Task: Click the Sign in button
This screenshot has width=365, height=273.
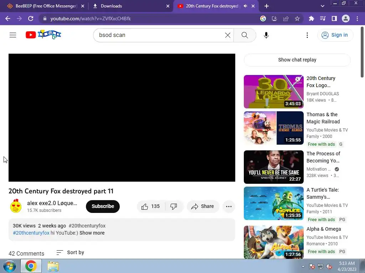Action: coord(335,35)
